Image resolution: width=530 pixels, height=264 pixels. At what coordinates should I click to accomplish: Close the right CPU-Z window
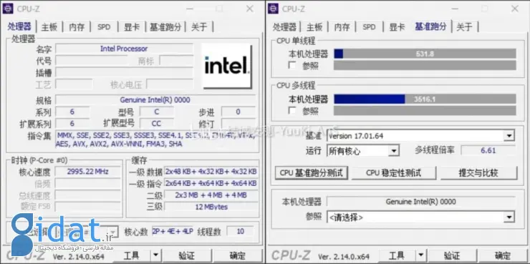coord(515,9)
